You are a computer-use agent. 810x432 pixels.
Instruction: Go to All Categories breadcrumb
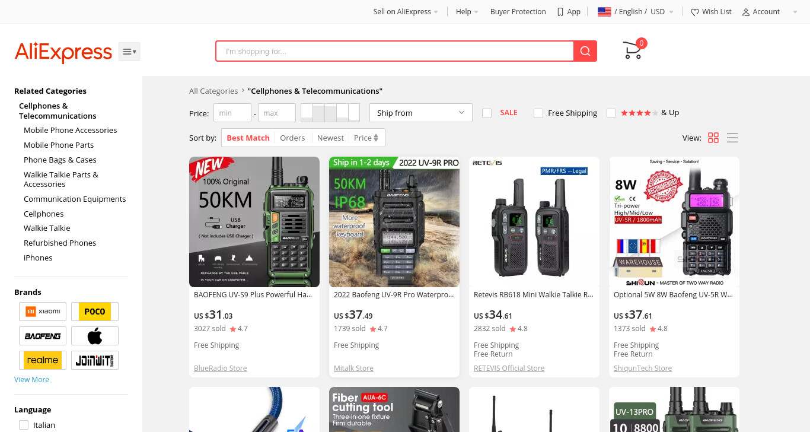point(213,91)
